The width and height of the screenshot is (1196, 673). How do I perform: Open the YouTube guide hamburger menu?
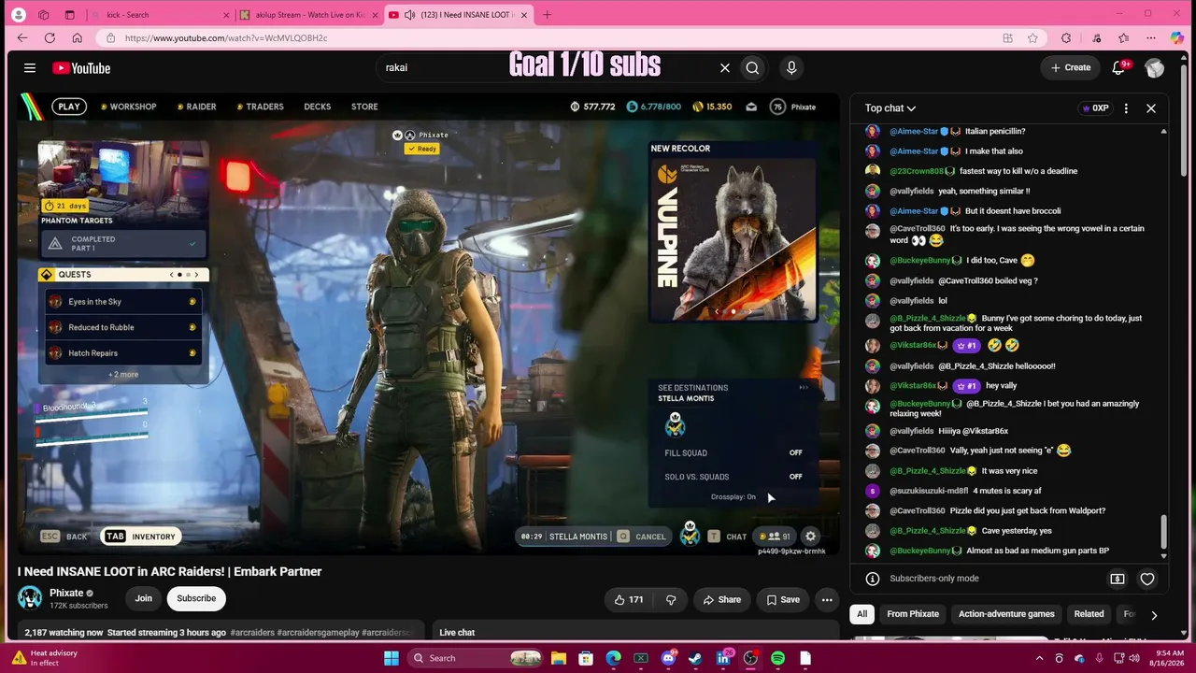coord(30,68)
